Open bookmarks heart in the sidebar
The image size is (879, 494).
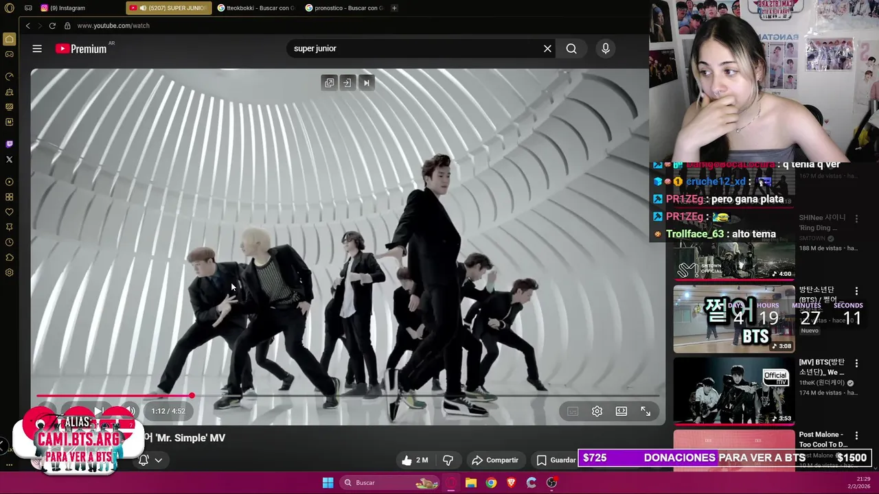pyautogui.click(x=9, y=212)
